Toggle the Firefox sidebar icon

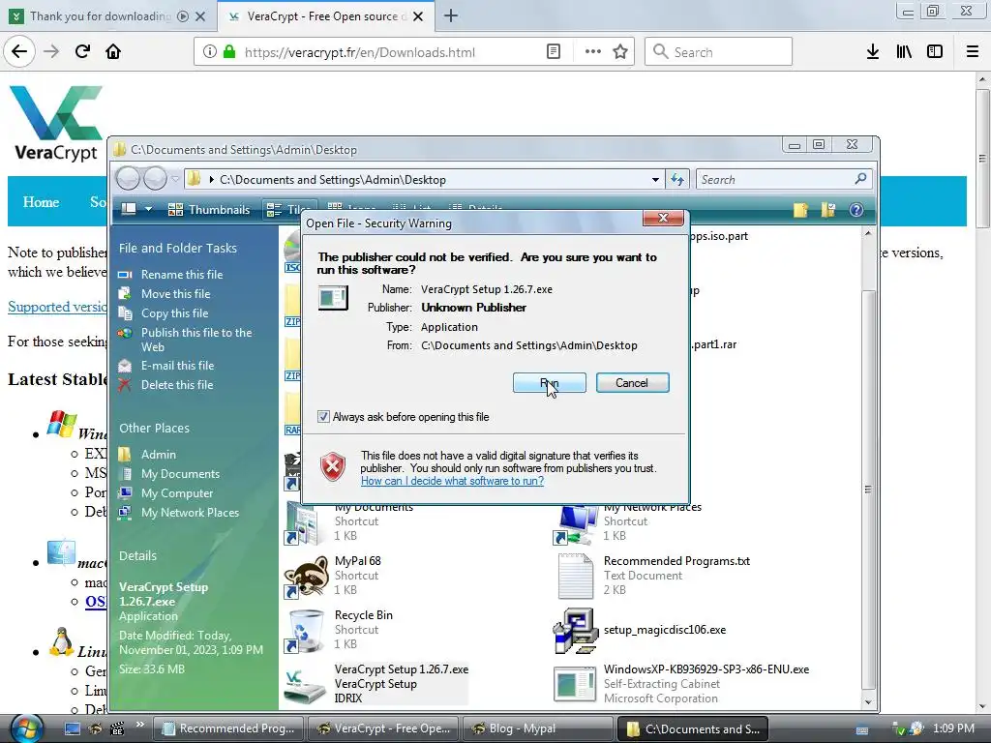click(x=935, y=52)
